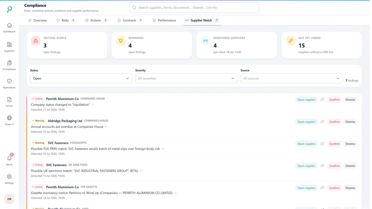The image size is (372, 209).
Task: Open supplier for UK sanctions finding
Action: pyautogui.click(x=306, y=166)
